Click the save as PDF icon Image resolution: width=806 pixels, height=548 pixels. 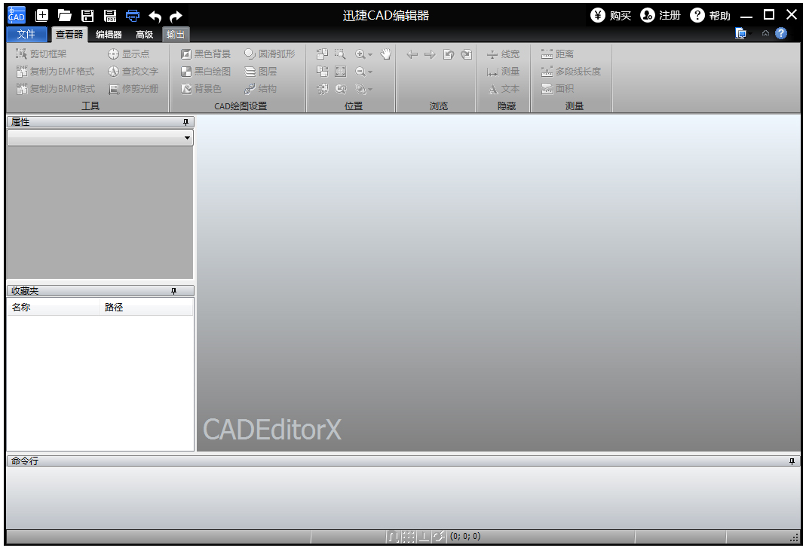click(110, 15)
